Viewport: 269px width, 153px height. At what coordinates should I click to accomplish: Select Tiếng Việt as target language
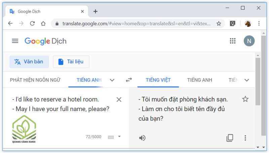pos(158,80)
